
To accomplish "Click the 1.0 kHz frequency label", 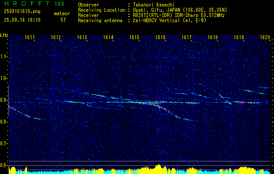I will [3, 78].
